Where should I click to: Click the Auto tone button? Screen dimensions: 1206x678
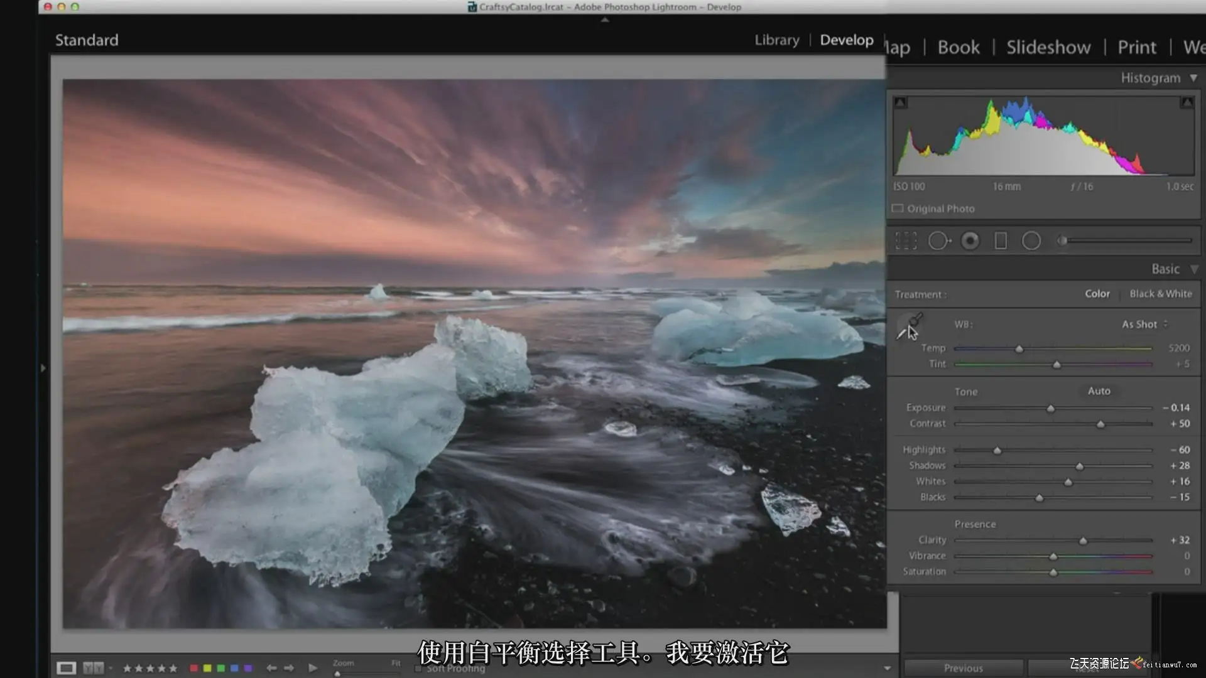tap(1099, 391)
